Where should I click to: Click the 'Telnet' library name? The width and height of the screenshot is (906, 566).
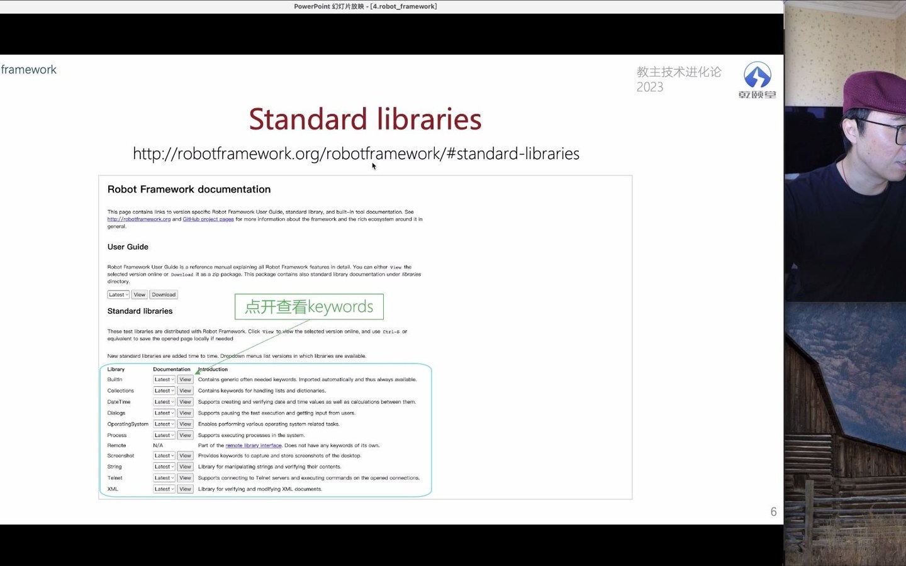[115, 478]
